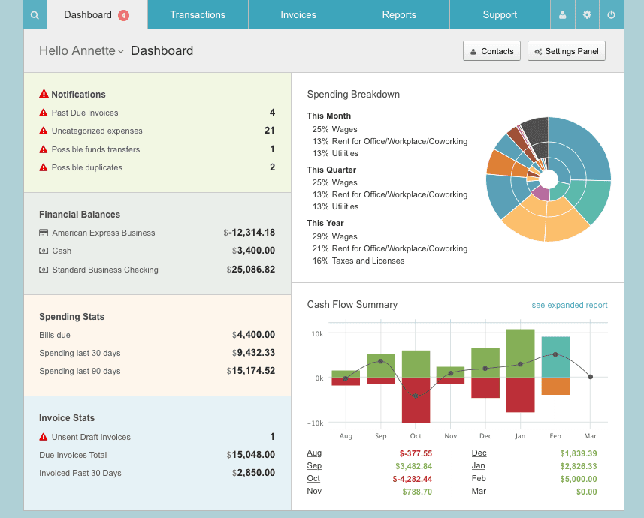Click the Feb teal bar in chart
Viewport: 644px width, 518px height.
(x=555, y=357)
